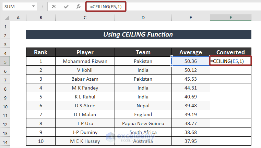Click the Babar Azam player cell
This screenshot has height=148, width=261.
pyautogui.click(x=84, y=79)
